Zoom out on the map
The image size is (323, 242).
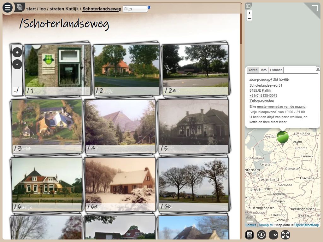click(x=249, y=18)
